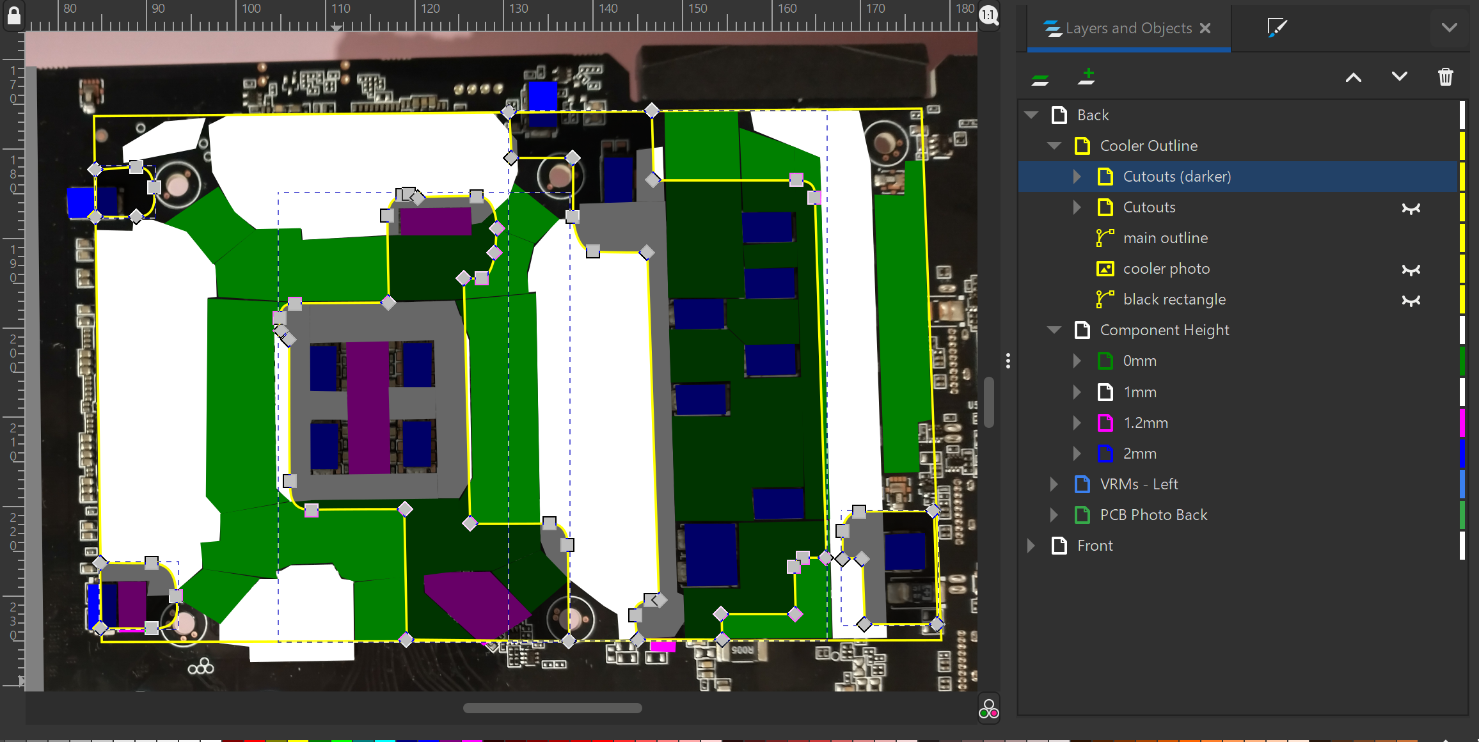This screenshot has height=742, width=1479.
Task: Select the PCB Photo Back layer
Action: 1153,515
